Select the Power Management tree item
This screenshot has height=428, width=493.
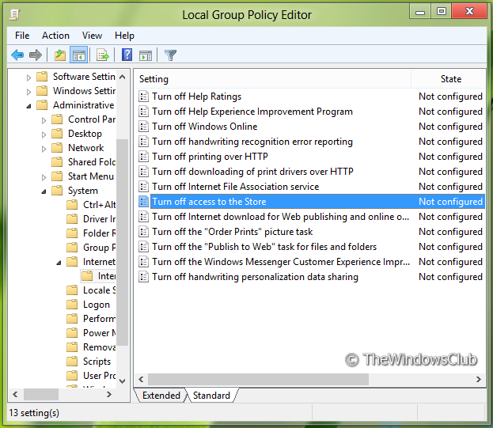[100, 333]
